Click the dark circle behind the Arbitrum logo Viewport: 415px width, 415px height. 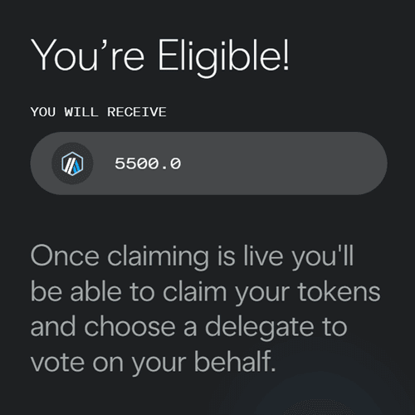[x=72, y=164]
